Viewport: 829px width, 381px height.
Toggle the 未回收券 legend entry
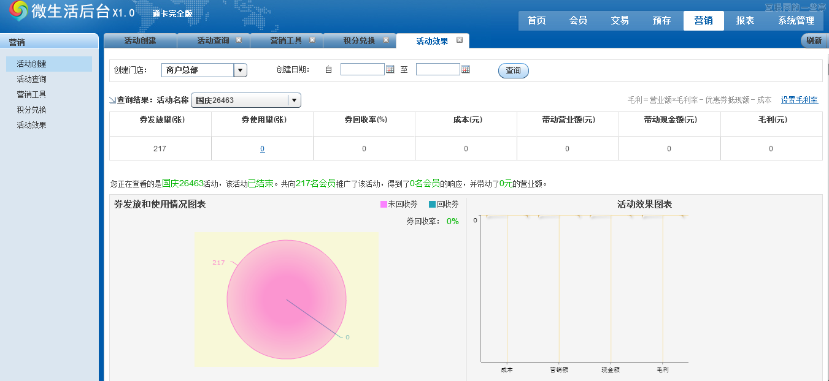click(x=399, y=204)
